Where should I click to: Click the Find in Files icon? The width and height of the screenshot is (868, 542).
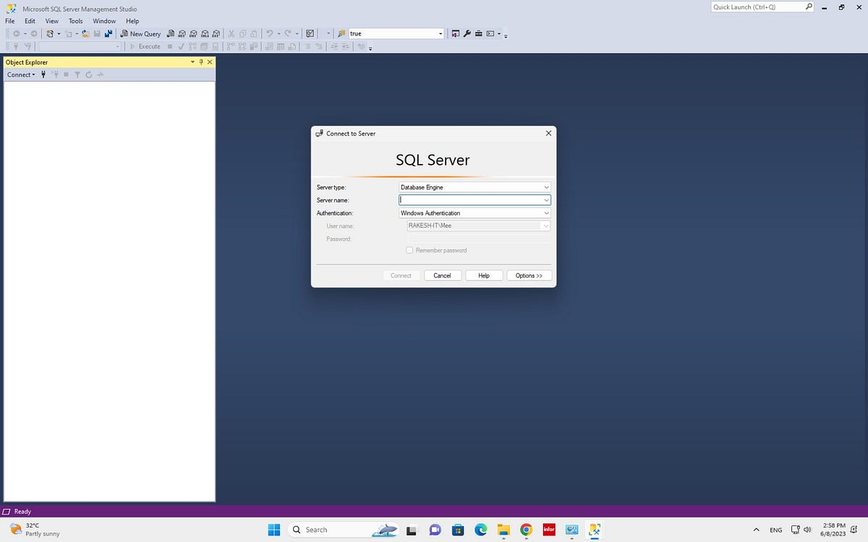(x=341, y=33)
